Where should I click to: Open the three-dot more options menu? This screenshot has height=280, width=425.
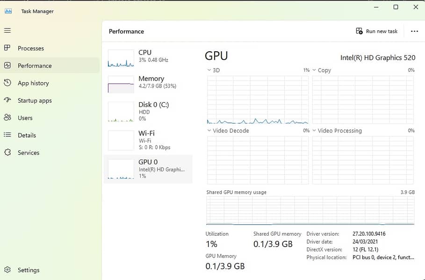pos(414,31)
